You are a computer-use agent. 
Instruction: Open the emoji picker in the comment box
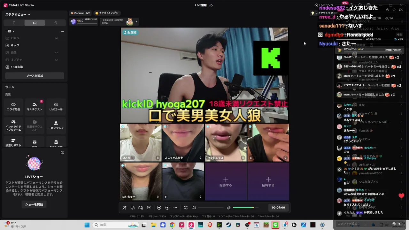click(394, 224)
